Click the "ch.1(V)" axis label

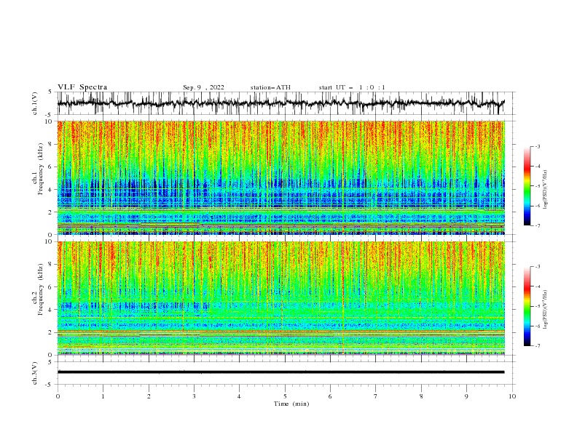pyautogui.click(x=35, y=103)
